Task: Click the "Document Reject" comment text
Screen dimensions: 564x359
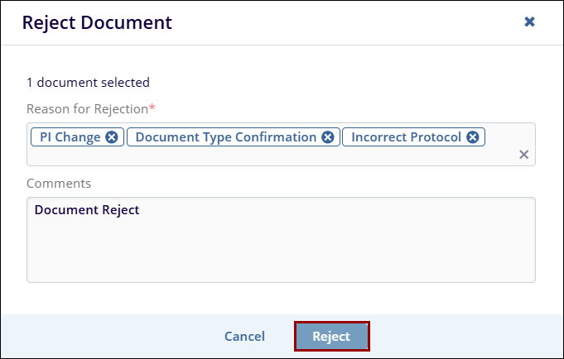Action: pos(87,210)
